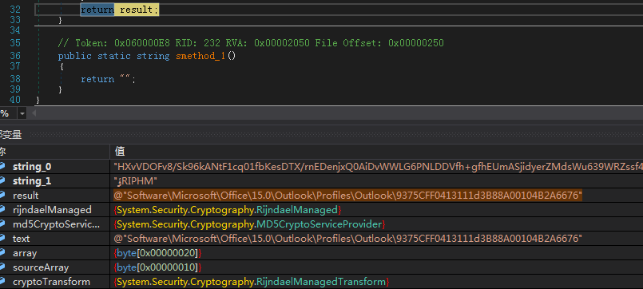Screen dimensions: 643x289
Task: Select the array variable name
Action: [x=25, y=253]
